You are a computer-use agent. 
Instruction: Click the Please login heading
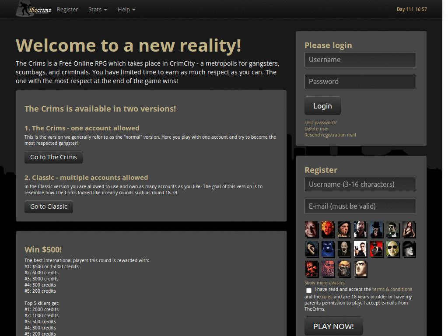point(328,45)
